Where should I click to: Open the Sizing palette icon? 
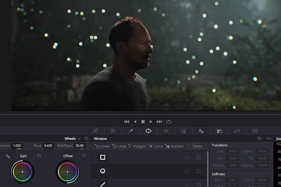tap(237, 131)
